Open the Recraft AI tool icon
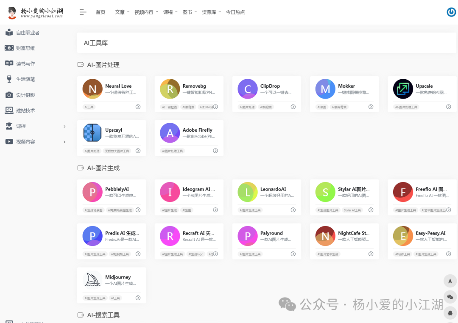The image size is (458, 323). click(170, 236)
